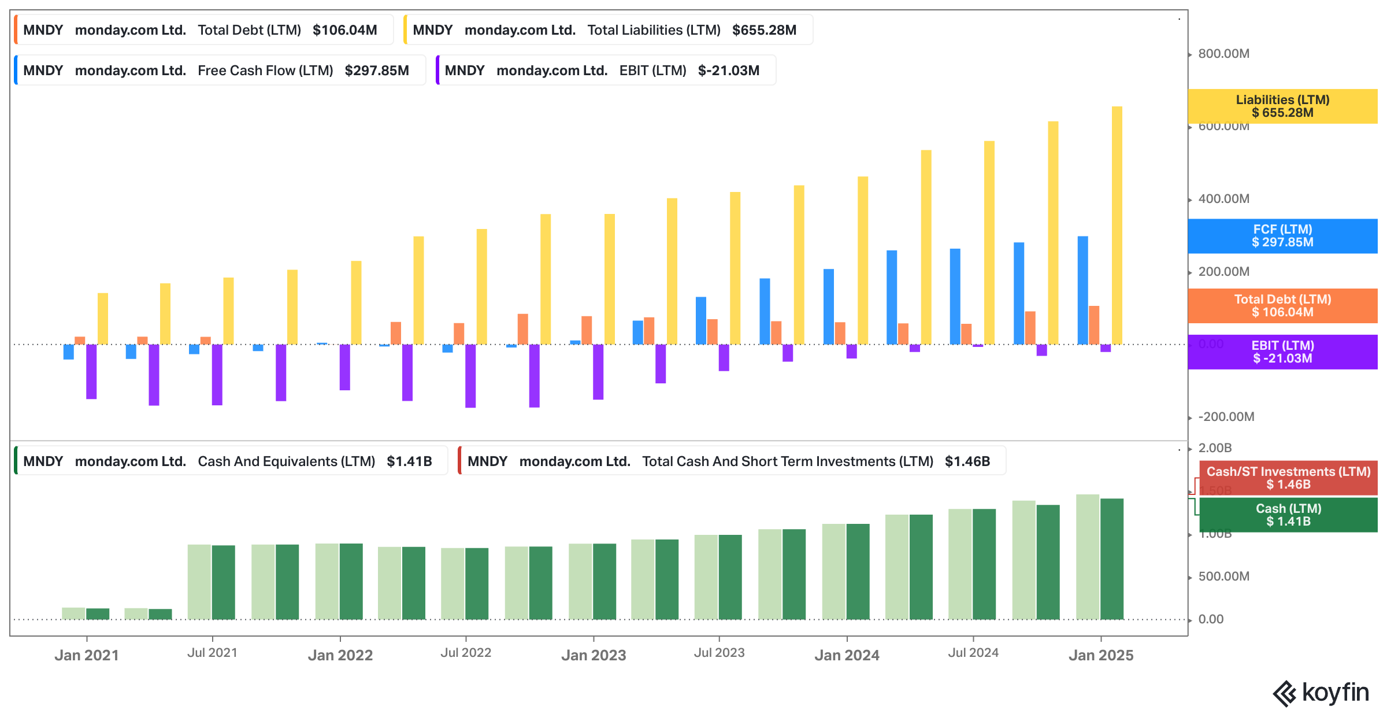
Task: Click the Cash And Equivalents (LTM) legend
Action: point(231,461)
